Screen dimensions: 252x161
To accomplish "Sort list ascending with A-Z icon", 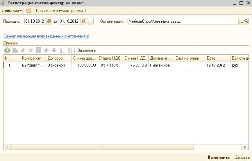I will click(62, 50).
